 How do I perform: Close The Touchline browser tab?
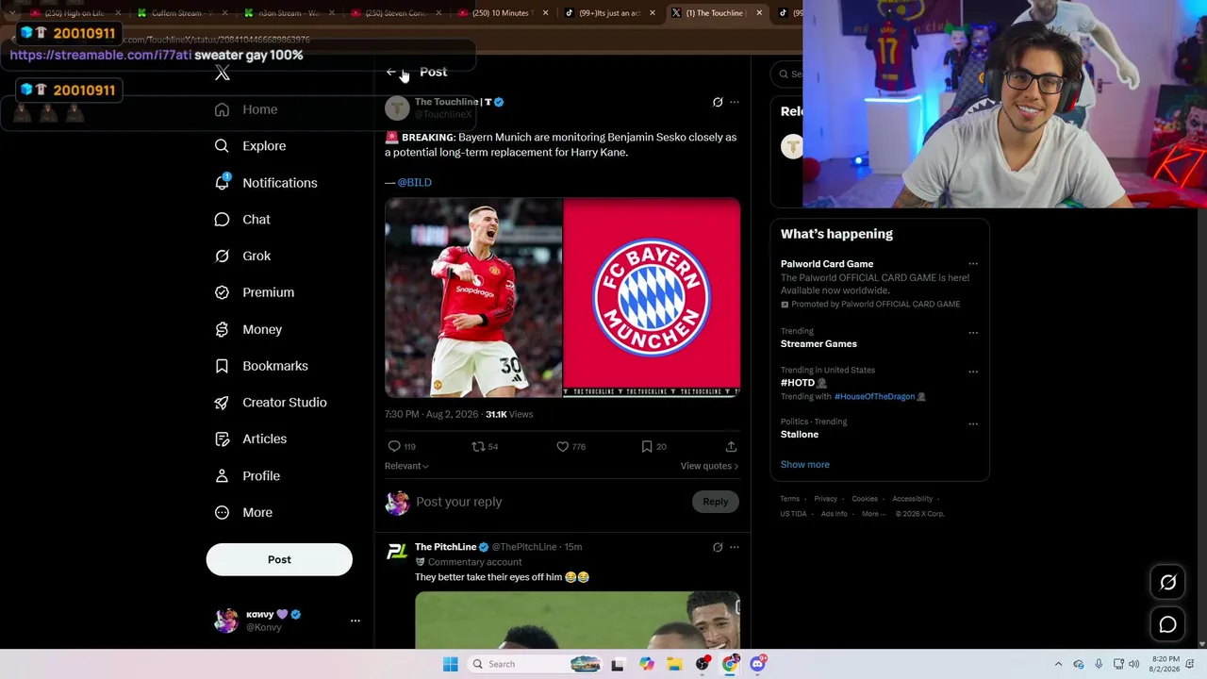759,13
